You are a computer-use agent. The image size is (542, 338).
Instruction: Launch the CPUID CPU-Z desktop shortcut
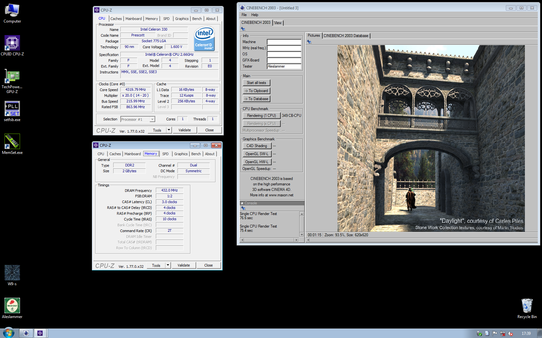click(x=12, y=46)
